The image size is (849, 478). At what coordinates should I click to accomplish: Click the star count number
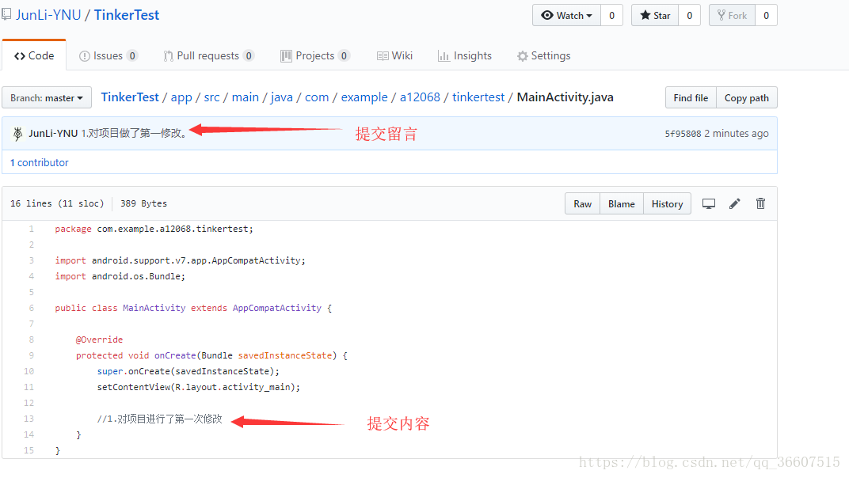tap(689, 15)
